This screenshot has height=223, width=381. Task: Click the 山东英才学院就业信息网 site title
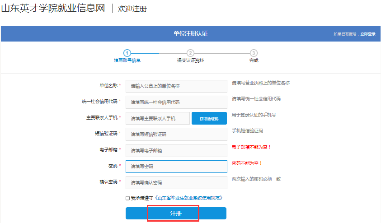pos(53,9)
